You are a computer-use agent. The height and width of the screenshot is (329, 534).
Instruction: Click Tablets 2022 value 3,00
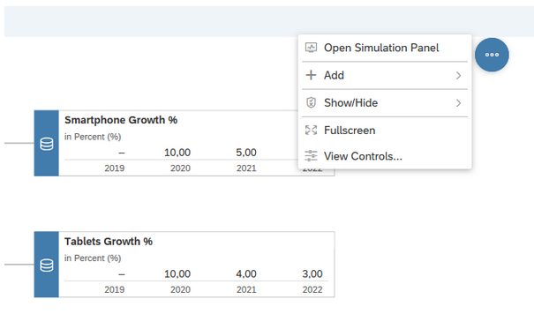coord(312,274)
